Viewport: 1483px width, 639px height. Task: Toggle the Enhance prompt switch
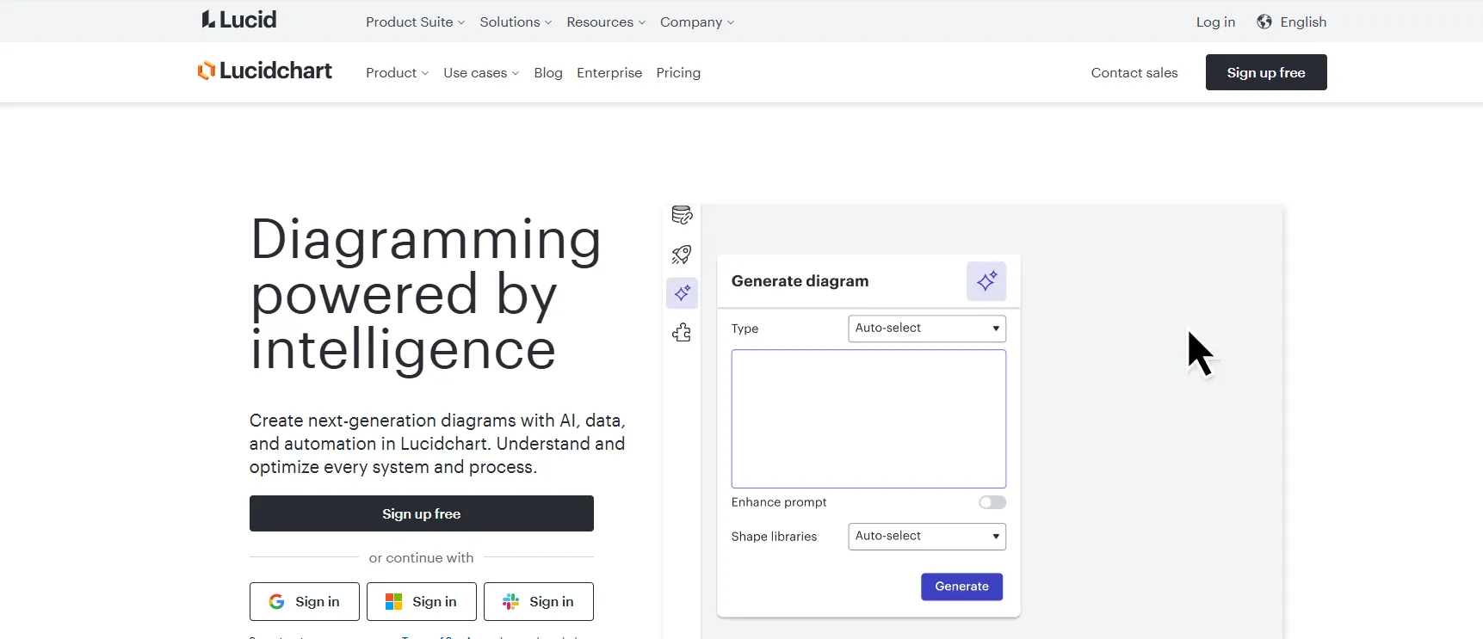tap(992, 502)
